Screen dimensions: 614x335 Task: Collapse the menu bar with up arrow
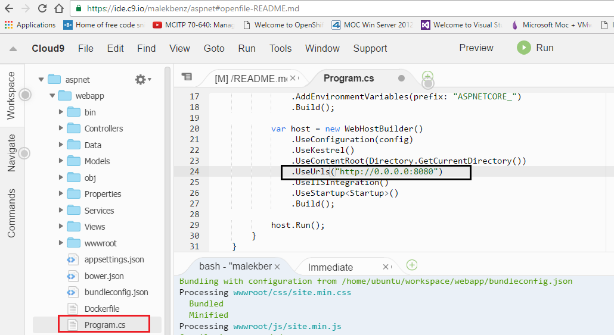[13, 49]
